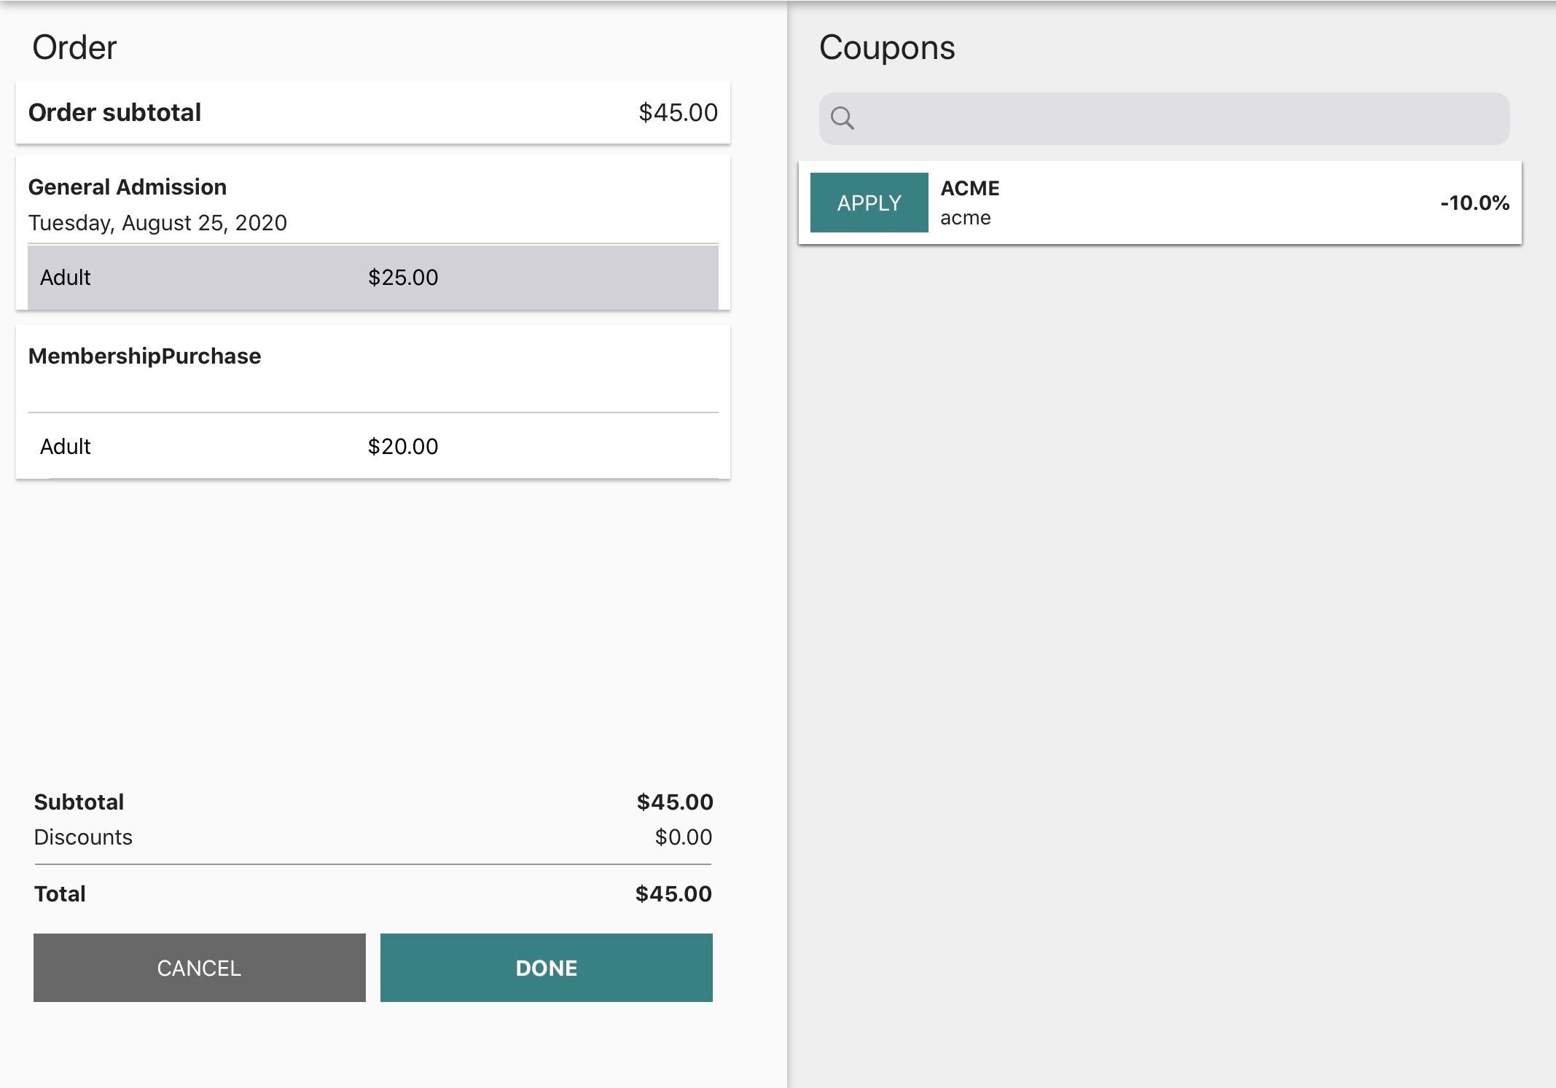The image size is (1556, 1088).
Task: Click the coupon search field
Action: coord(1181,118)
